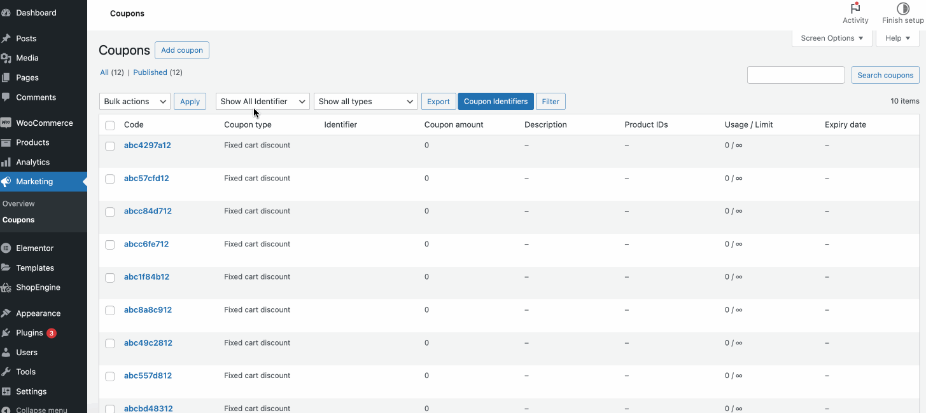This screenshot has height=413, width=926.
Task: Check the box for coupon abcc6fe712
Action: 110,245
